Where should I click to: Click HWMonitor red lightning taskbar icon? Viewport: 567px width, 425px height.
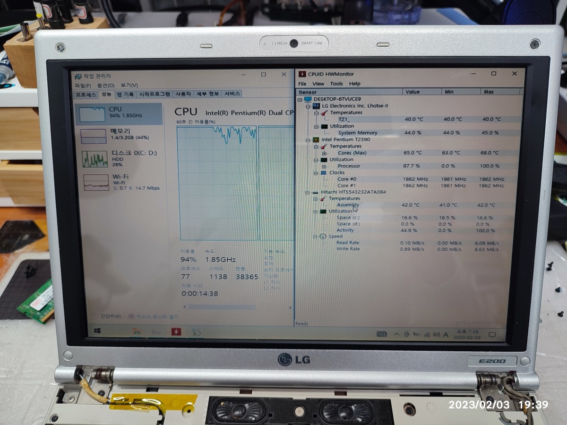176,331
